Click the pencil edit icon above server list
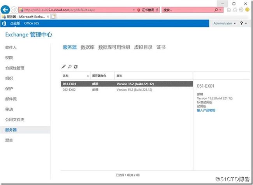Viewport: 253px width, 185px height. click(x=63, y=67)
